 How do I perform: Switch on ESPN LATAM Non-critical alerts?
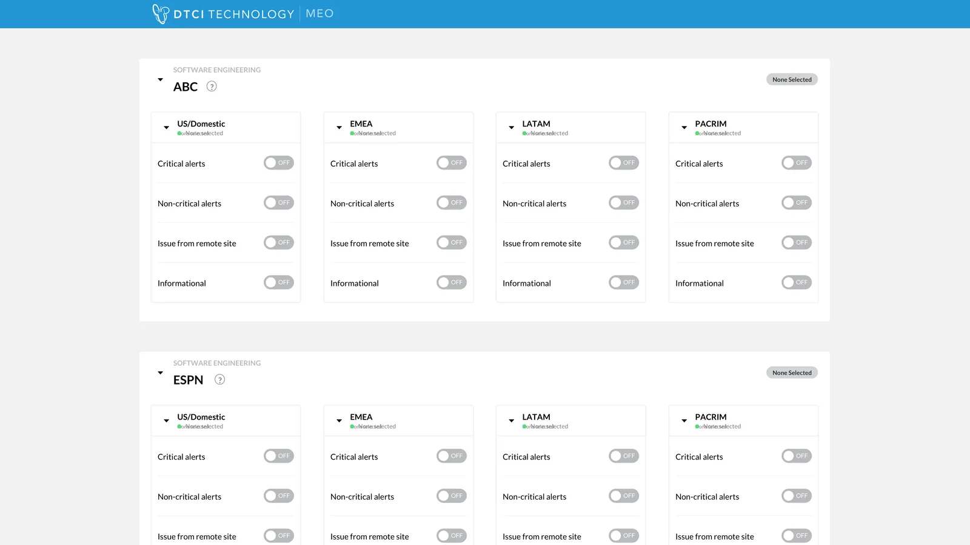[x=624, y=496]
